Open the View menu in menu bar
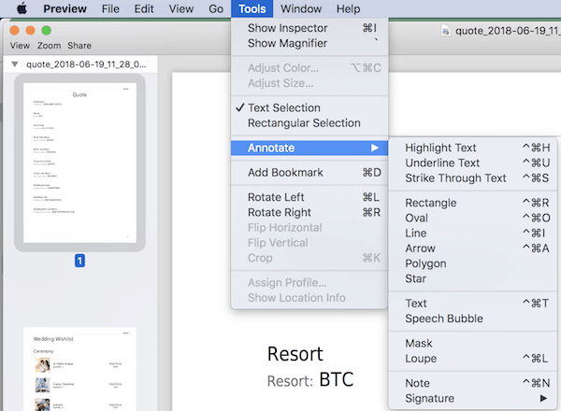 click(x=181, y=8)
